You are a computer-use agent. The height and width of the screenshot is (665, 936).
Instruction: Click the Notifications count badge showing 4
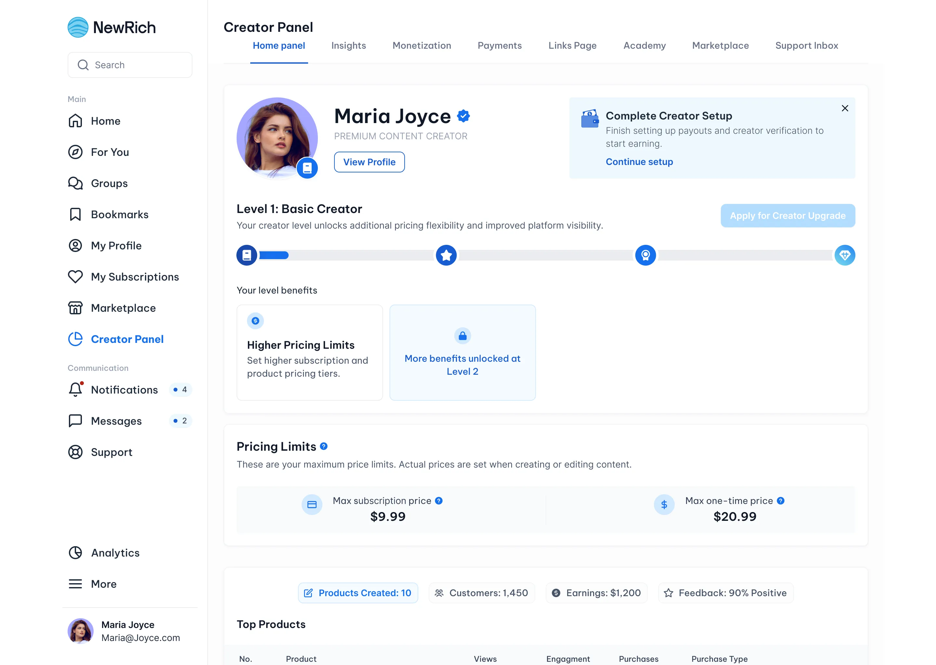[x=180, y=389]
